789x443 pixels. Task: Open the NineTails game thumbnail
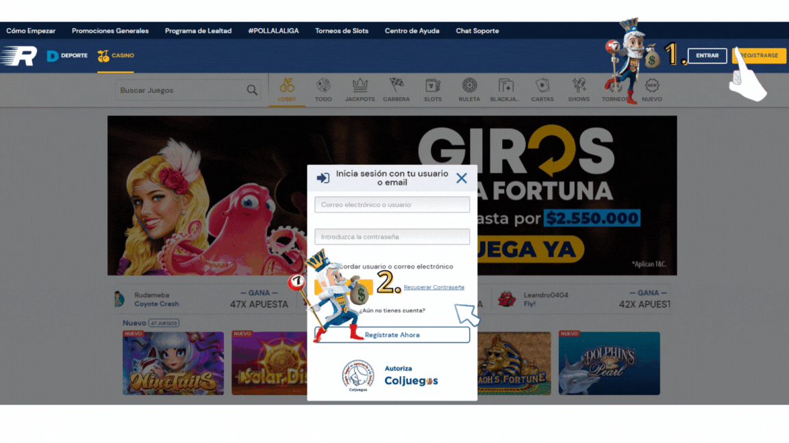pos(173,363)
